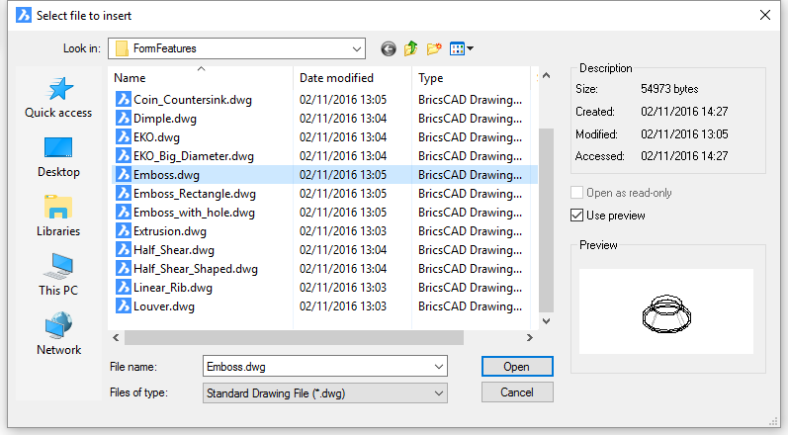The image size is (788, 435).
Task: Open the Files of type dropdown
Action: coord(439,392)
